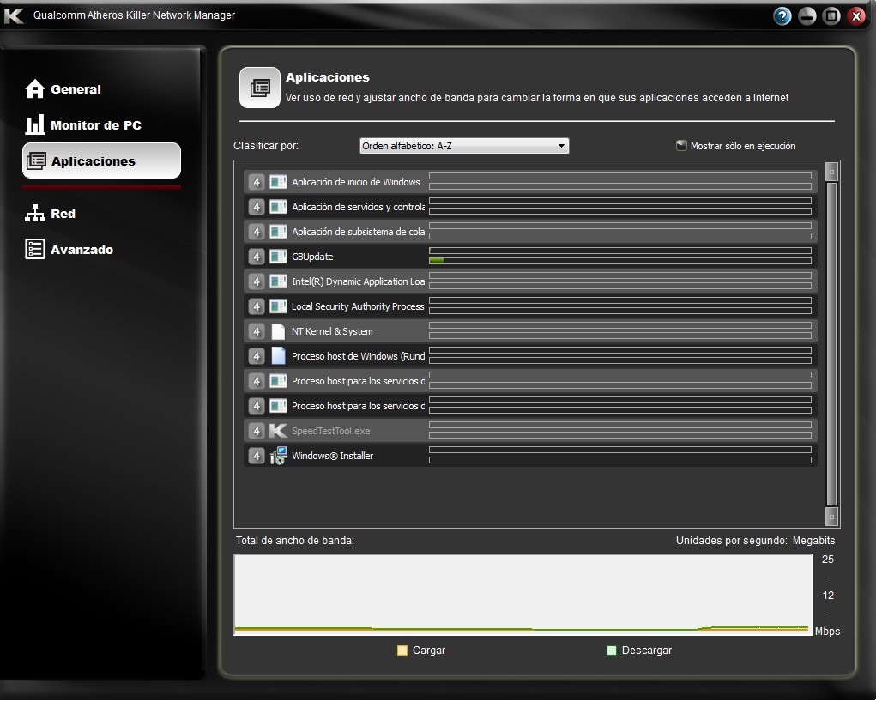
Task: Close the Killer Network Manager window
Action: point(856,15)
